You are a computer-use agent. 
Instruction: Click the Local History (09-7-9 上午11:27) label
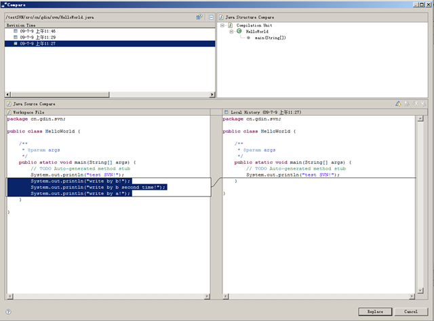[x=266, y=112]
